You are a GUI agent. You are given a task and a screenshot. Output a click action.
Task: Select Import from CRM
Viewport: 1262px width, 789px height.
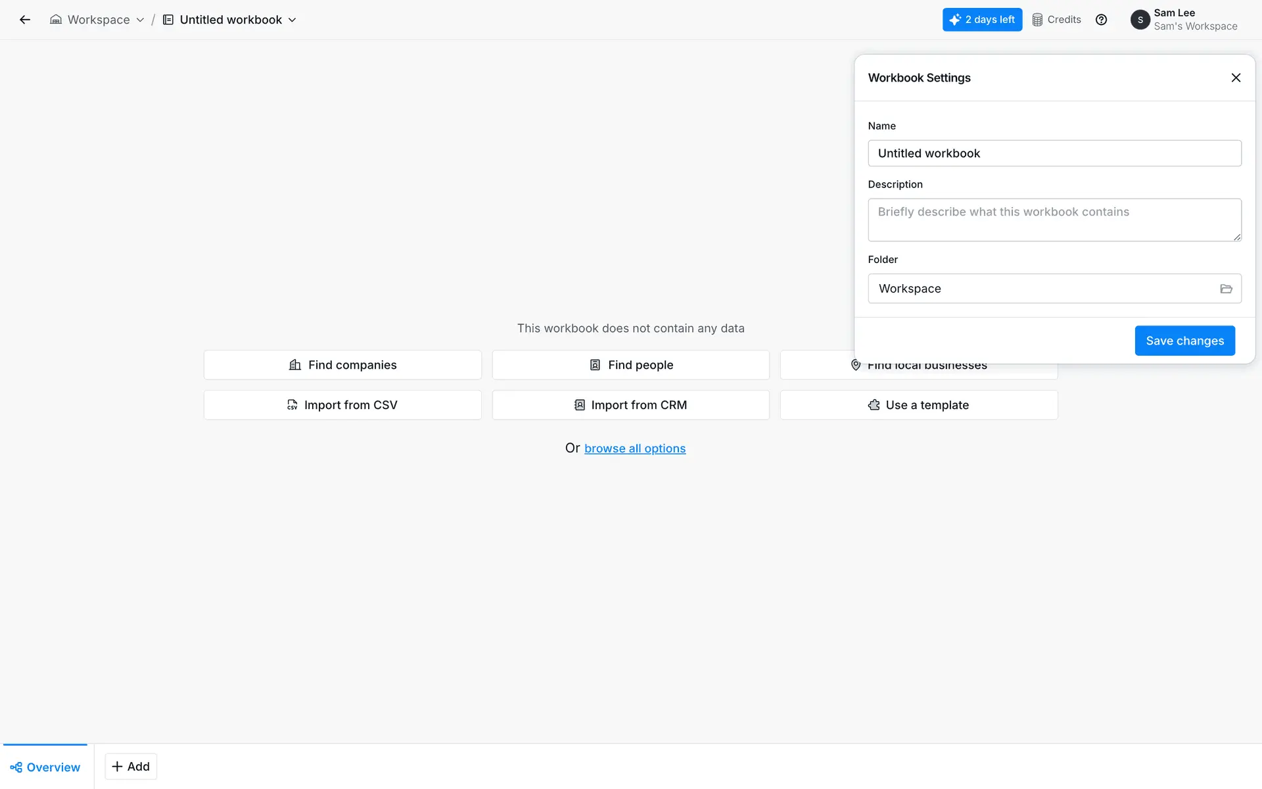(x=630, y=405)
